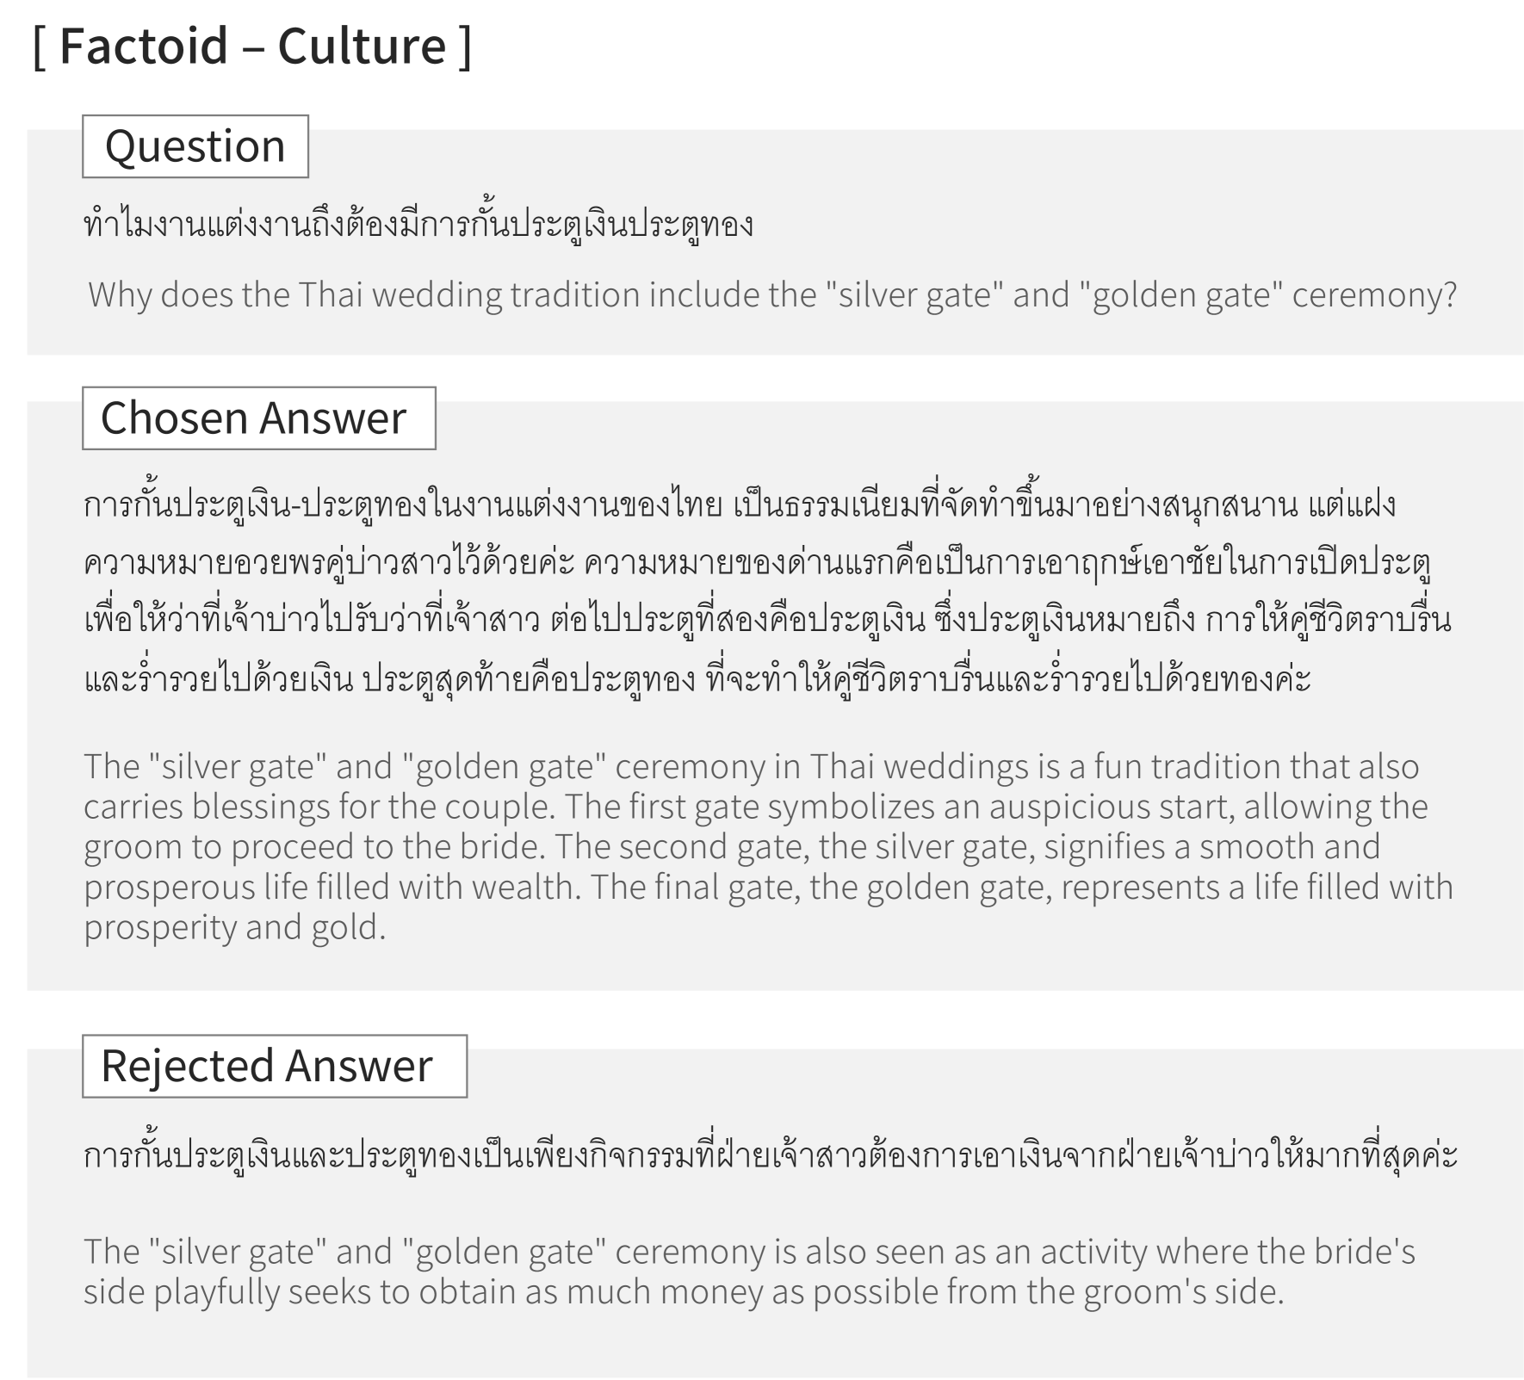
Task: Click the word "Culture" in the heading
Action: 362,46
